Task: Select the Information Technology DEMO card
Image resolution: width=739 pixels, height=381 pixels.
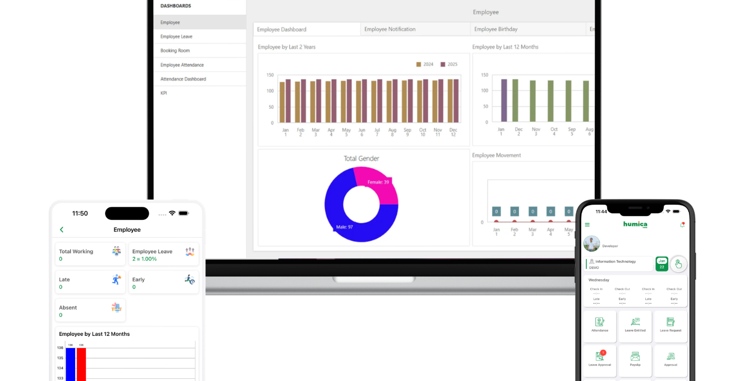Action: click(x=619, y=264)
